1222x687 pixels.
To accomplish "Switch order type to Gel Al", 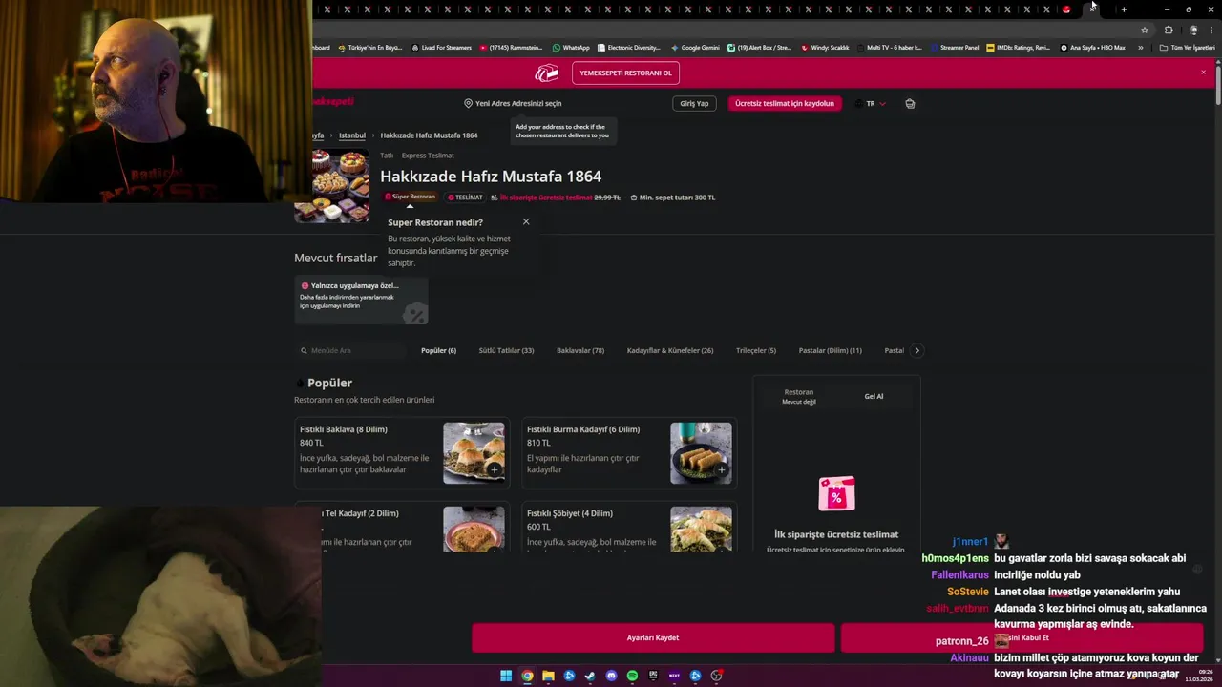I will click(874, 396).
